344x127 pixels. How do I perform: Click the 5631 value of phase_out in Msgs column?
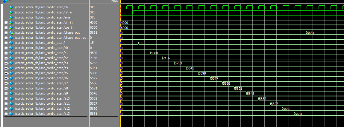tap(93, 32)
